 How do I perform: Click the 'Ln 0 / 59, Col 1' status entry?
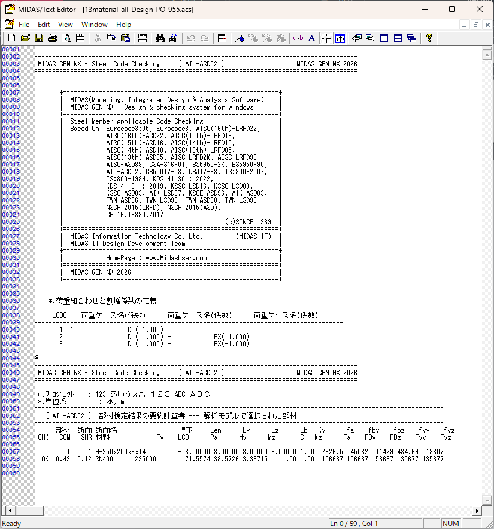coord(354,523)
